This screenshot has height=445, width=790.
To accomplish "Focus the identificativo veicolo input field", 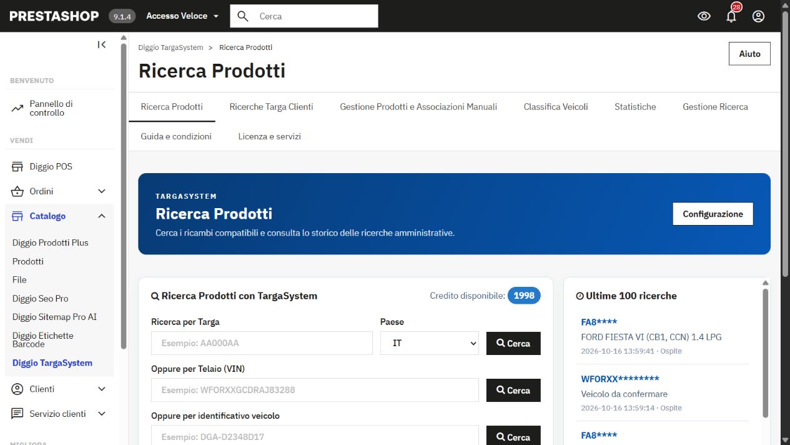I will pos(315,436).
